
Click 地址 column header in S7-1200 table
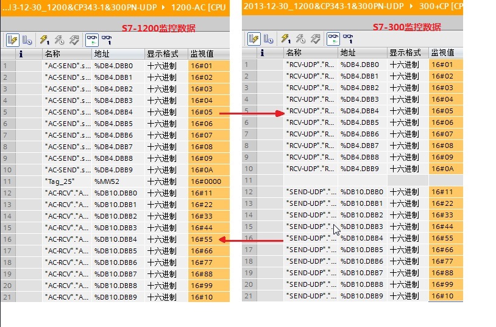tap(118, 54)
